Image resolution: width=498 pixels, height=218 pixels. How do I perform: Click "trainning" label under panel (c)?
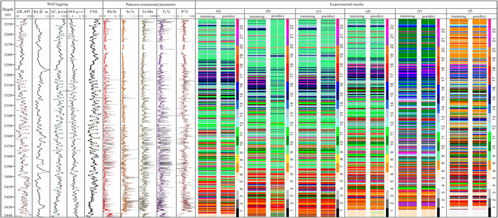tap(307, 16)
